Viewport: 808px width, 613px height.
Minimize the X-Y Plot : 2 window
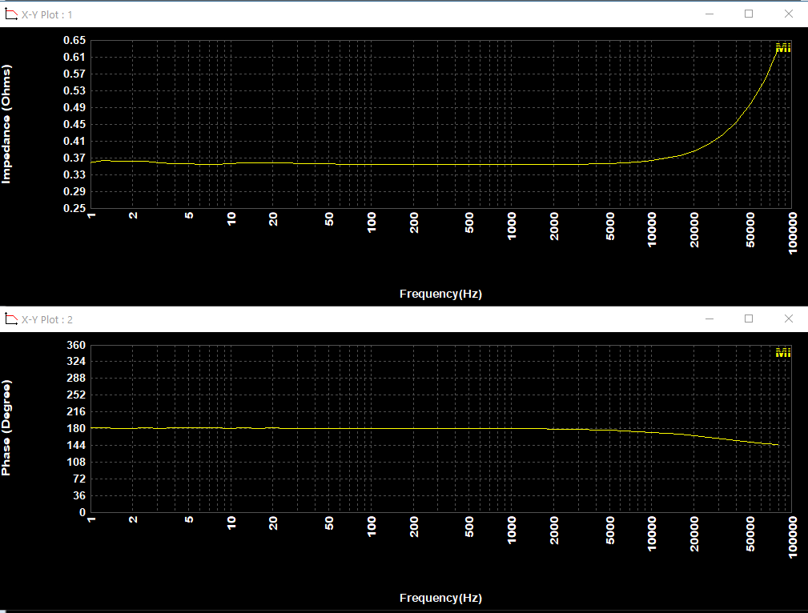[709, 319]
